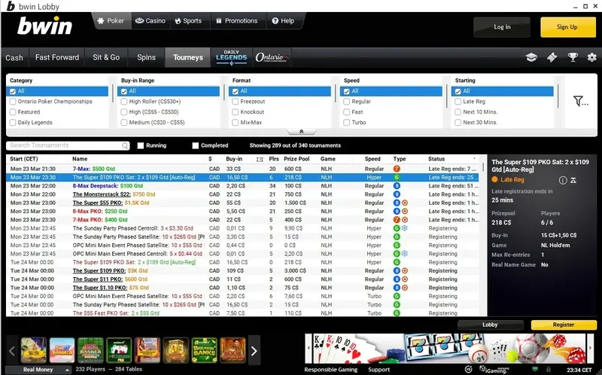Image resolution: width=602 pixels, height=375 pixels.
Task: Check the Daily Legends category filter
Action: [13, 123]
